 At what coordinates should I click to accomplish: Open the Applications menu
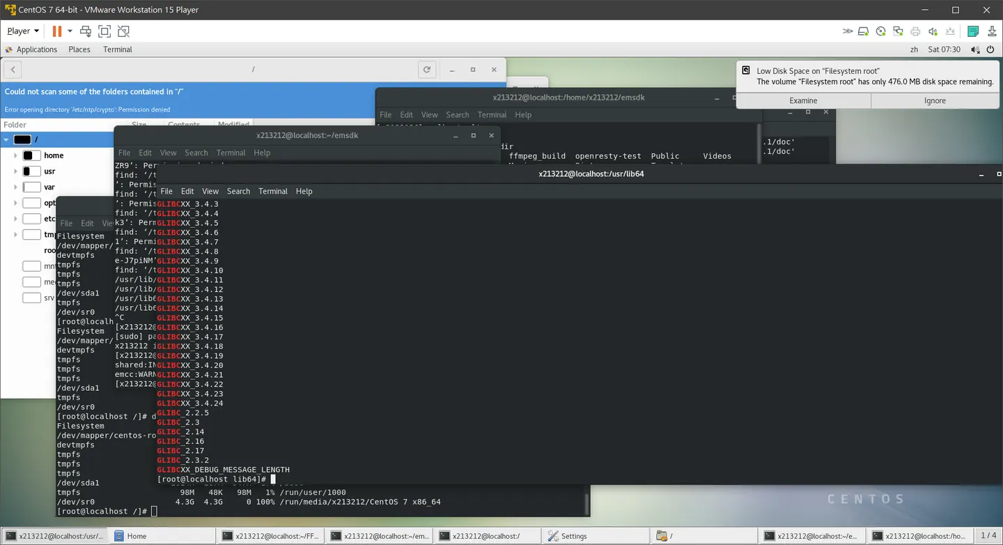(31, 49)
